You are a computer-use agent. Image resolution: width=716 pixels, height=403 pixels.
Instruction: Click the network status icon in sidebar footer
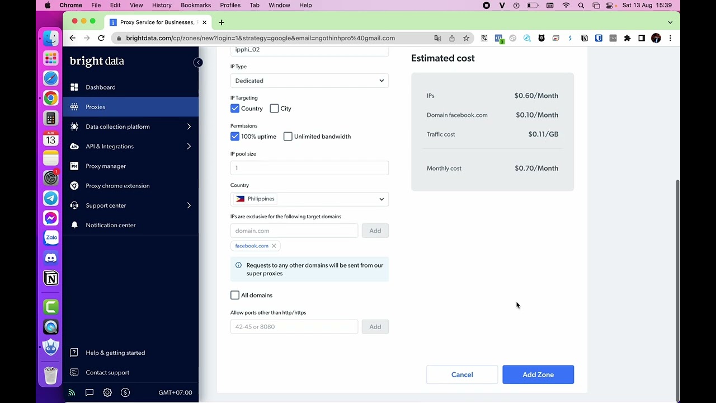tap(72, 392)
